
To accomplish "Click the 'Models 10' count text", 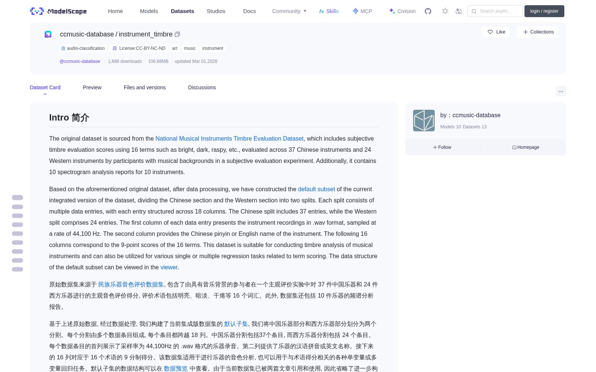I will 450,127.
